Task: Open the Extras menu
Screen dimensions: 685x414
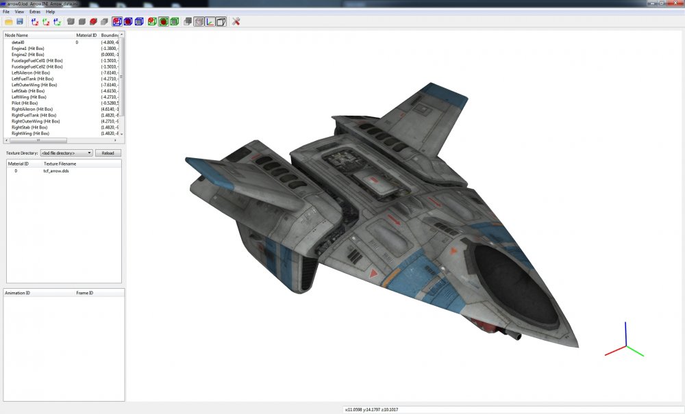Action: point(35,12)
